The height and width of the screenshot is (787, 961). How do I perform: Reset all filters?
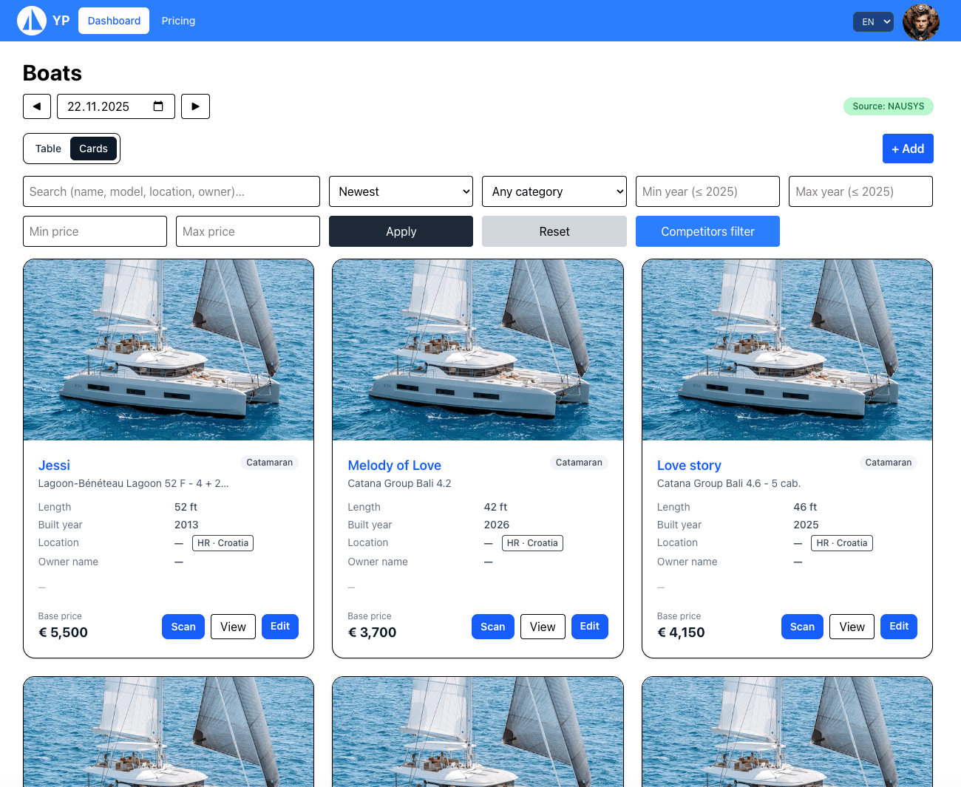[554, 231]
